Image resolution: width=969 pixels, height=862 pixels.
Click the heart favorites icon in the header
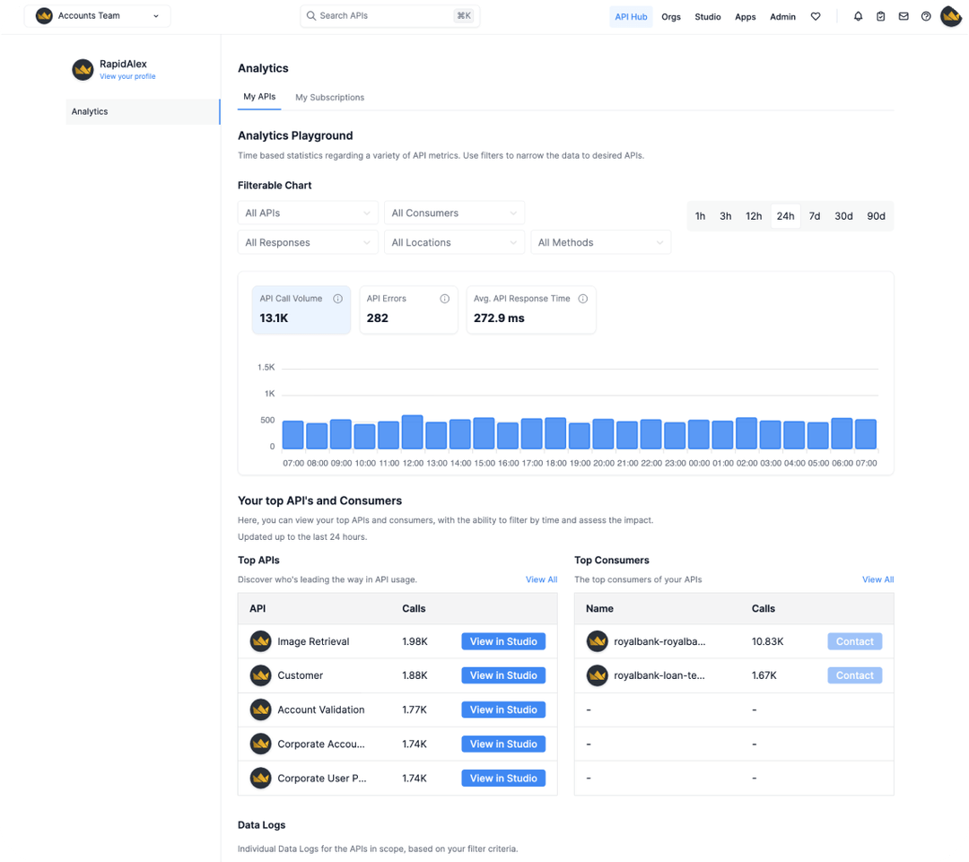point(816,15)
